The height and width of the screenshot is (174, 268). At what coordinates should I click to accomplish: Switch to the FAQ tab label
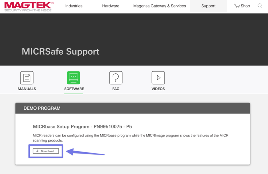point(116,89)
